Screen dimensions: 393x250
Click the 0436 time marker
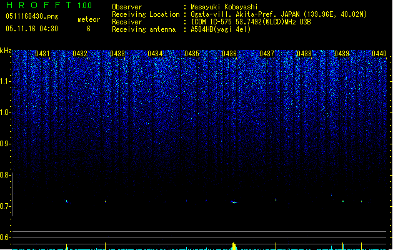click(229, 54)
